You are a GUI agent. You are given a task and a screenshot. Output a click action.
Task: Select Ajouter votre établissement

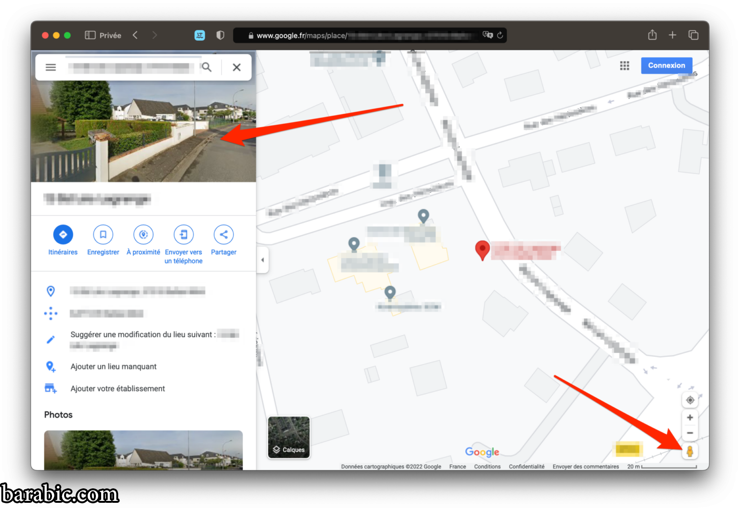click(x=118, y=389)
